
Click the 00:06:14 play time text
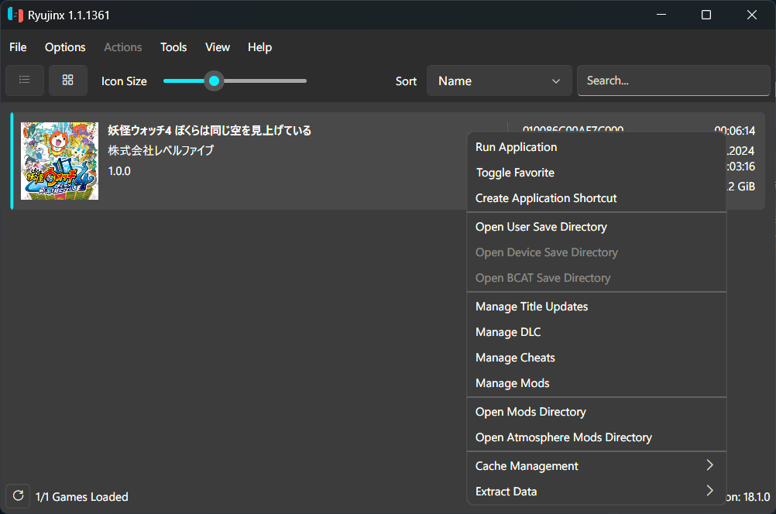click(x=734, y=131)
